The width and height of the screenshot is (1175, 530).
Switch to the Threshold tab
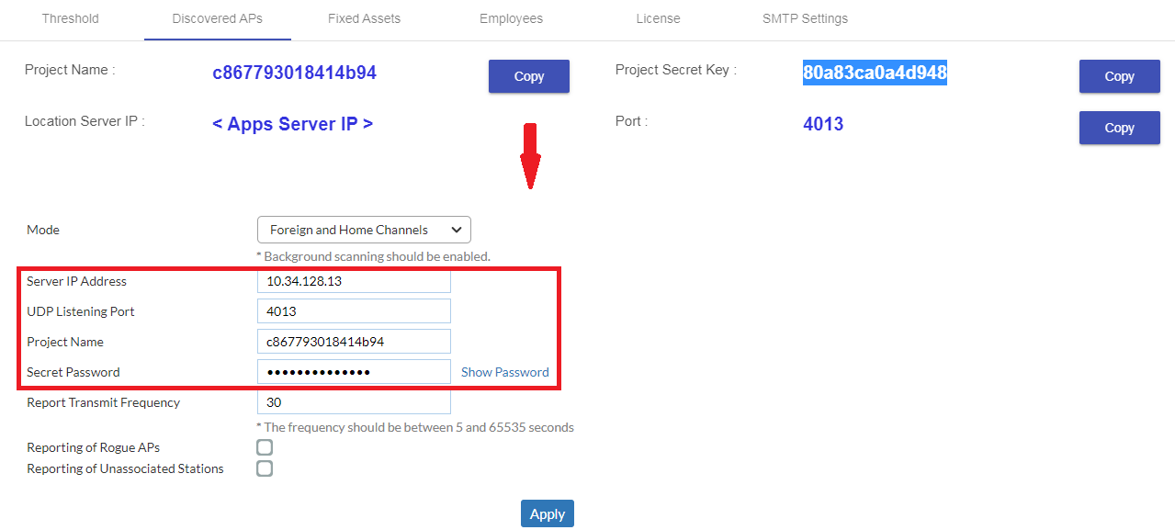70,18
